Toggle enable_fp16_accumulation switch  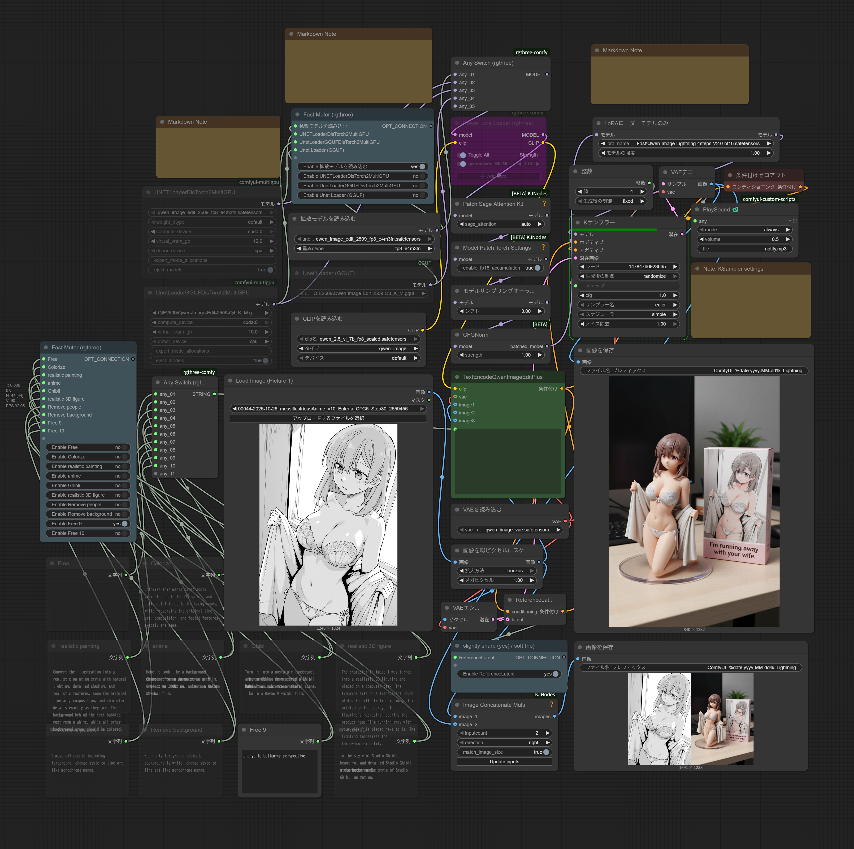tap(537, 268)
